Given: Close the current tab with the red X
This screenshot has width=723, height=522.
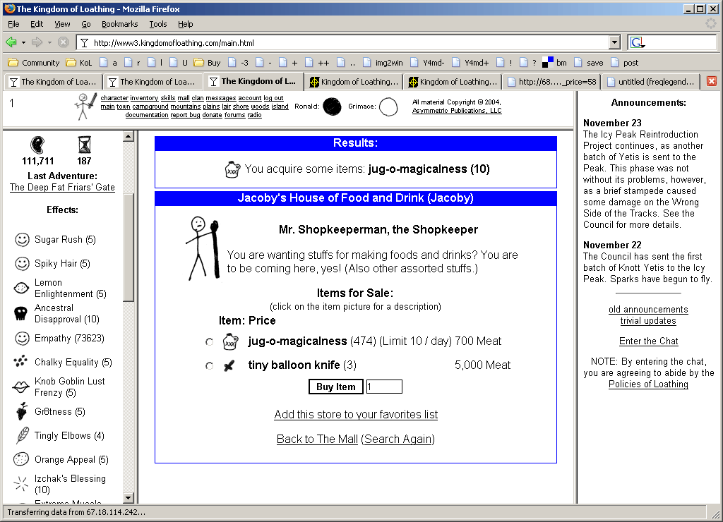Looking at the screenshot, I should [x=712, y=81].
